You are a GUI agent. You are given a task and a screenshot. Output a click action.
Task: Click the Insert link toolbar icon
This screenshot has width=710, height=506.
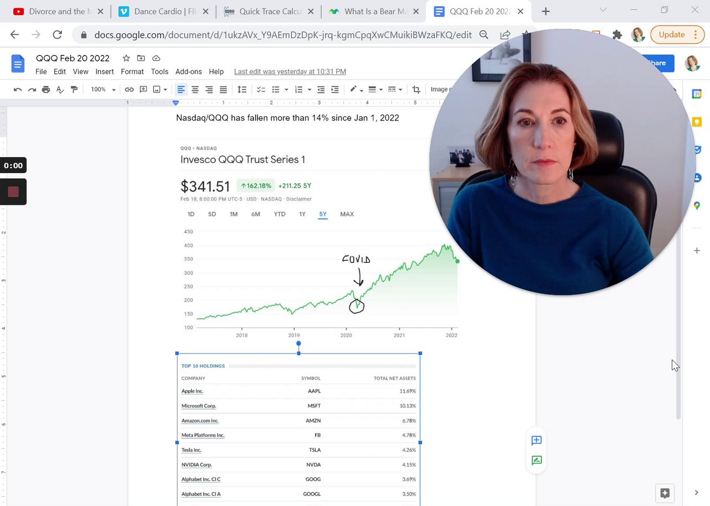[129, 89]
